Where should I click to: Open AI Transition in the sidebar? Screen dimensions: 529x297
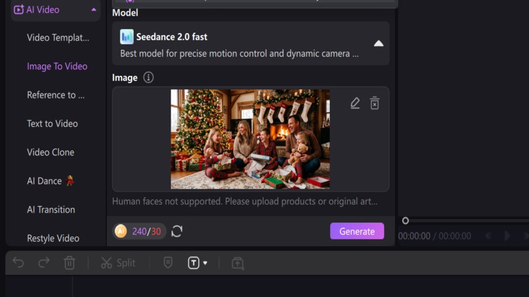coord(51,209)
